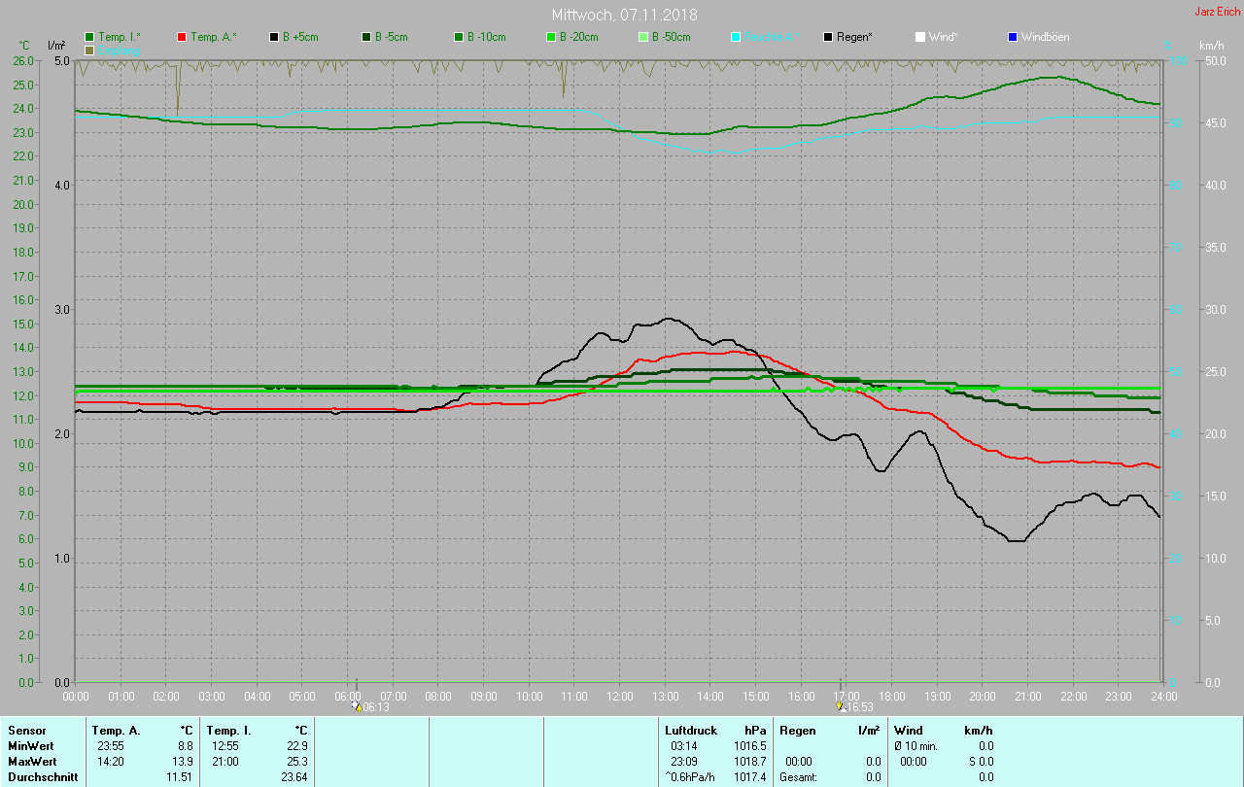Click the average pressure value 1017.4
1244x787 pixels.
click(x=750, y=776)
